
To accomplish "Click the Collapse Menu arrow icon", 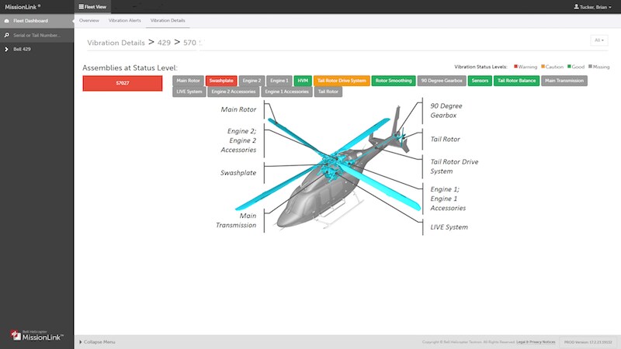I will tap(80, 341).
